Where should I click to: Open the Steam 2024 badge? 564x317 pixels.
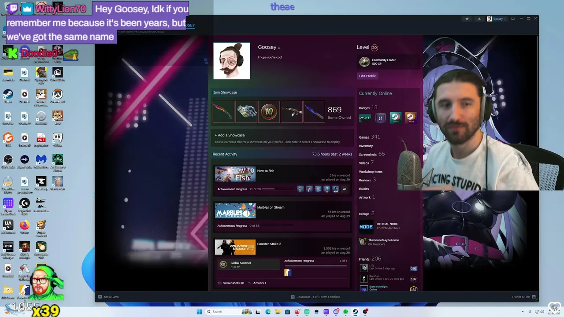(396, 118)
